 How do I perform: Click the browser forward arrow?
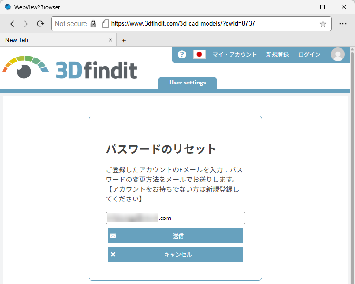pyautogui.click(x=26, y=24)
